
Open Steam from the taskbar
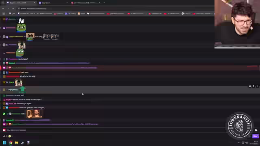click(22, 143)
